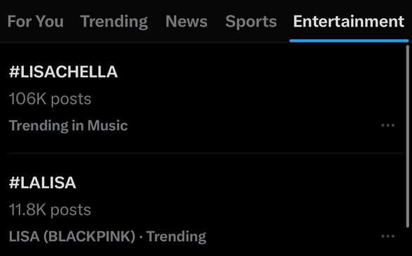Switch to the For You tab

point(36,21)
